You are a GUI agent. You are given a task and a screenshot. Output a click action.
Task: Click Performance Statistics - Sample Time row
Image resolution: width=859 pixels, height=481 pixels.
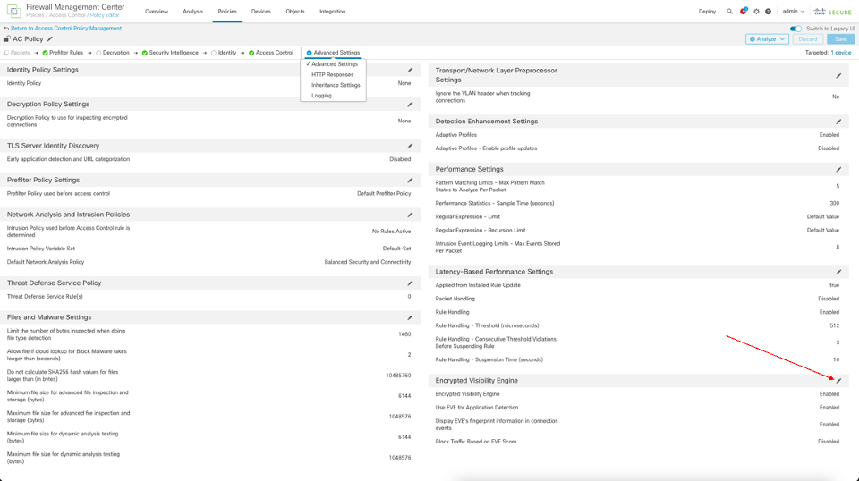[638, 203]
